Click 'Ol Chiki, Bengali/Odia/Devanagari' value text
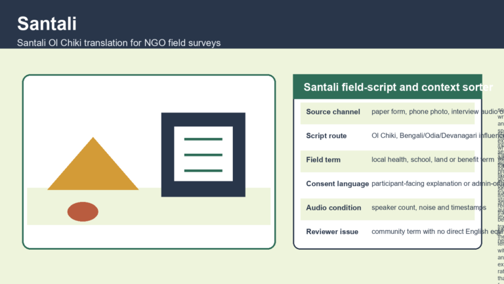Image resolution: width=504 pixels, height=284 pixels. [x=424, y=135]
